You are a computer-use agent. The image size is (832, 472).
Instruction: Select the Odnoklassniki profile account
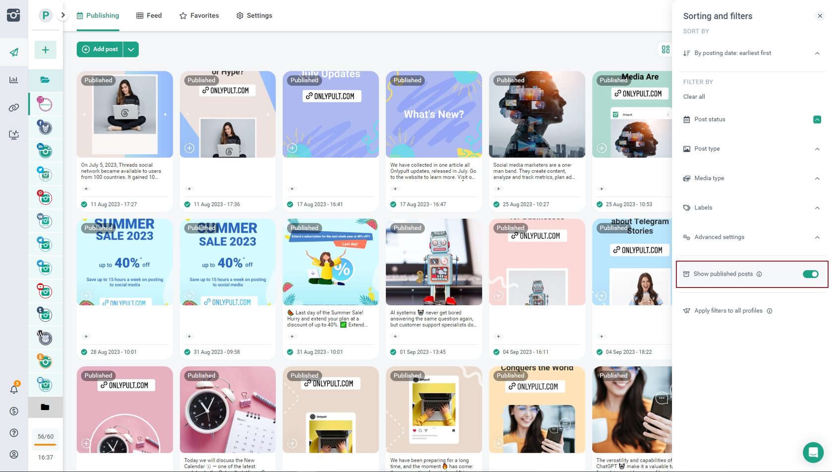point(45,361)
